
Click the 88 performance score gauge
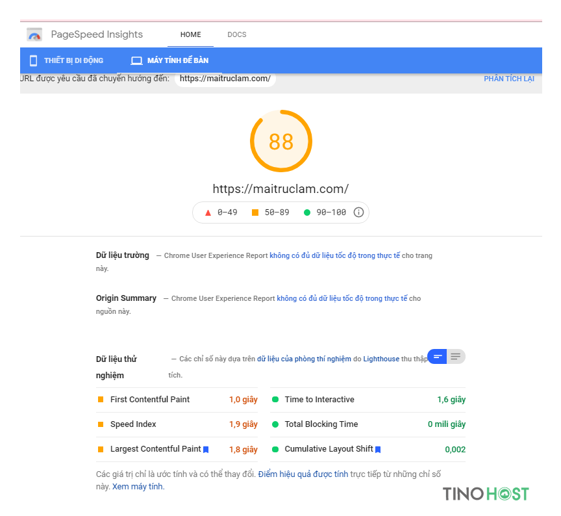click(281, 141)
